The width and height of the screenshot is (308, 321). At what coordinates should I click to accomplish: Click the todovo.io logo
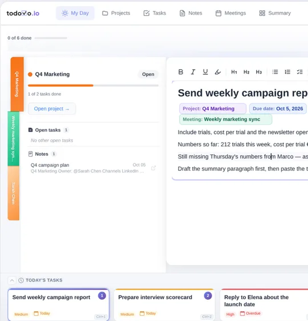[x=23, y=13]
